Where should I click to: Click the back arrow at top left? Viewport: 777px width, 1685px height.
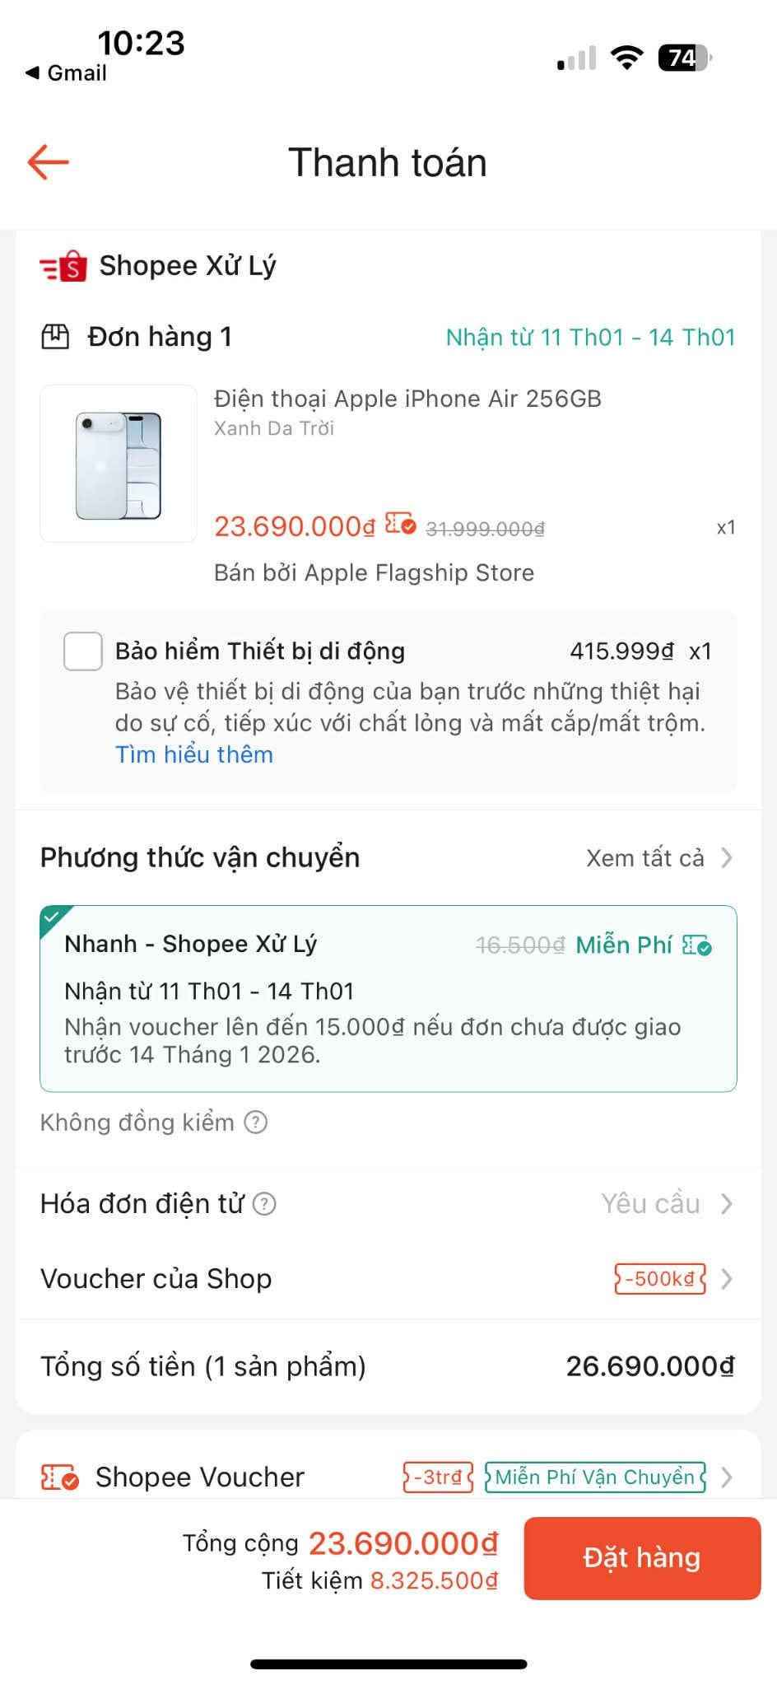(x=47, y=161)
